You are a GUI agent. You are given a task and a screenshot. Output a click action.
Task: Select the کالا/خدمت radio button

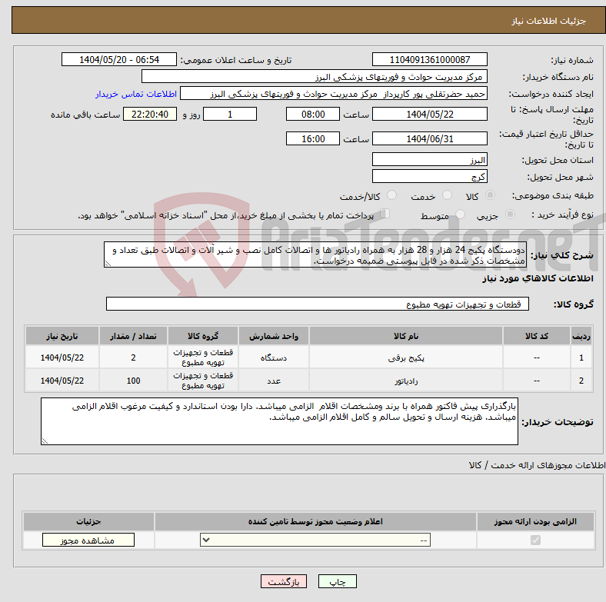(392, 195)
